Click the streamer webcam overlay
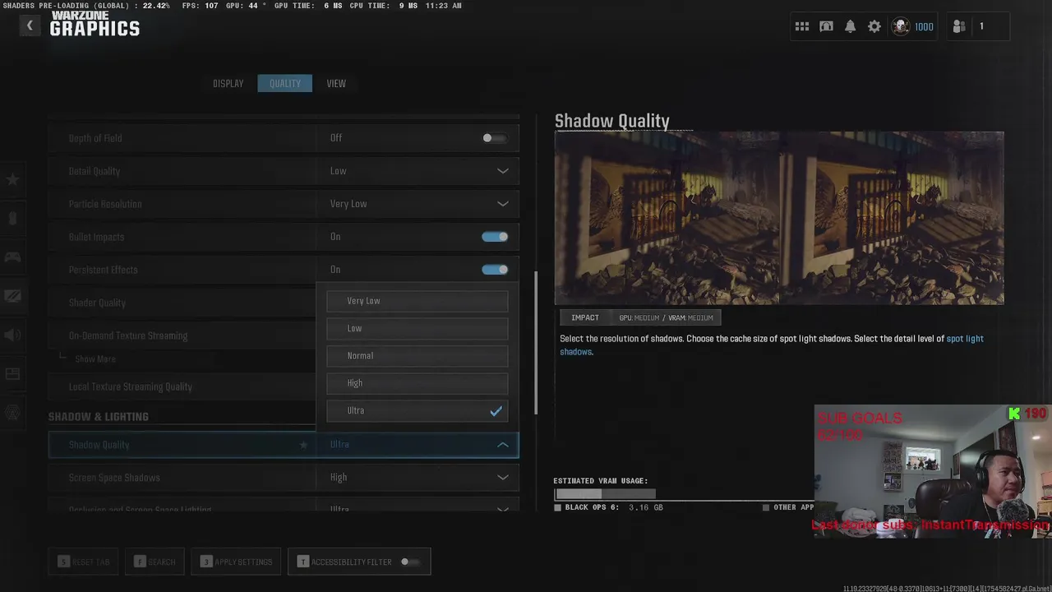Image resolution: width=1052 pixels, height=592 pixels. 933,471
